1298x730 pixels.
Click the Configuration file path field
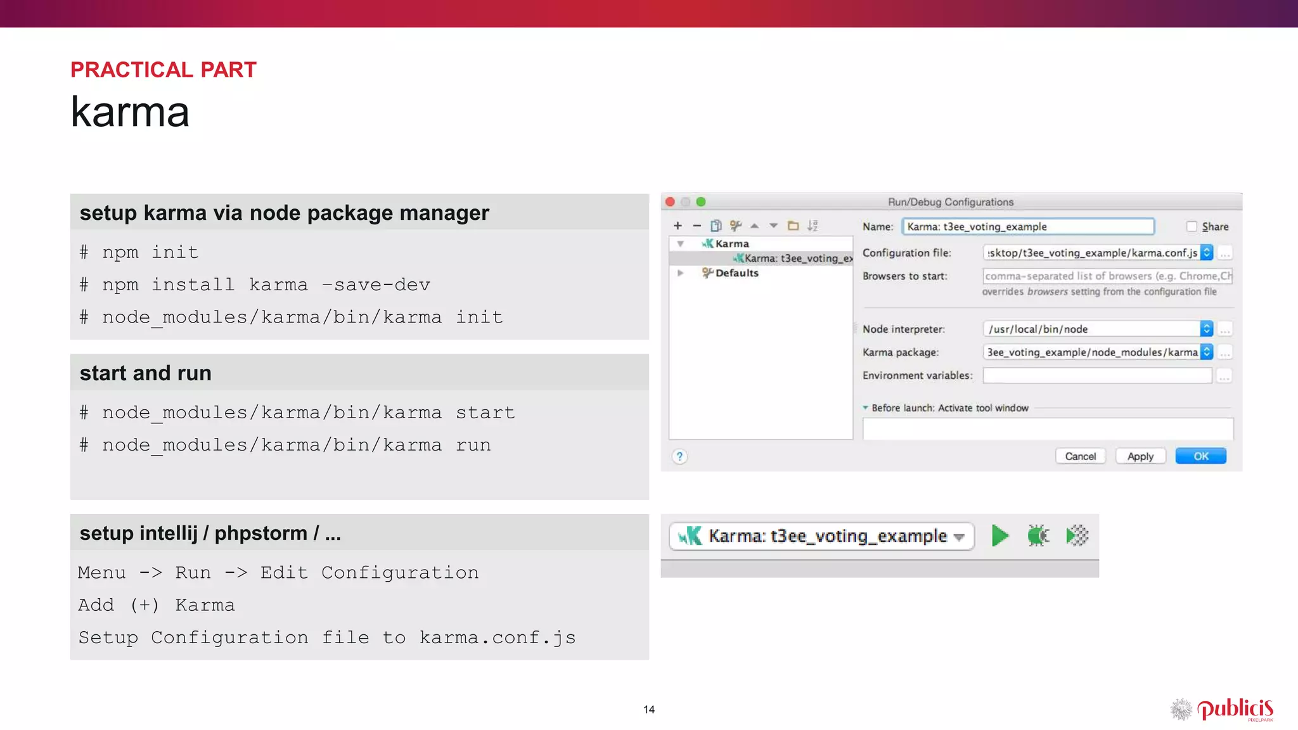[1091, 253]
